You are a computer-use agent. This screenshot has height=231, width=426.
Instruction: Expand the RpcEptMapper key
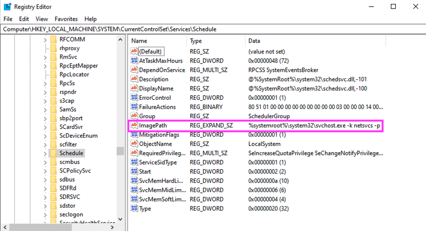(x=45, y=66)
